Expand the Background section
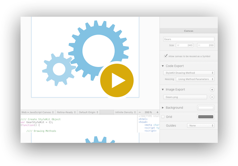 click(x=163, y=108)
